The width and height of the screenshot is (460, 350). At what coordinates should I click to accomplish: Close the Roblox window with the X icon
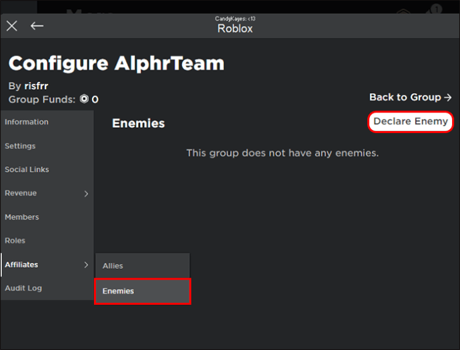pyautogui.click(x=12, y=26)
